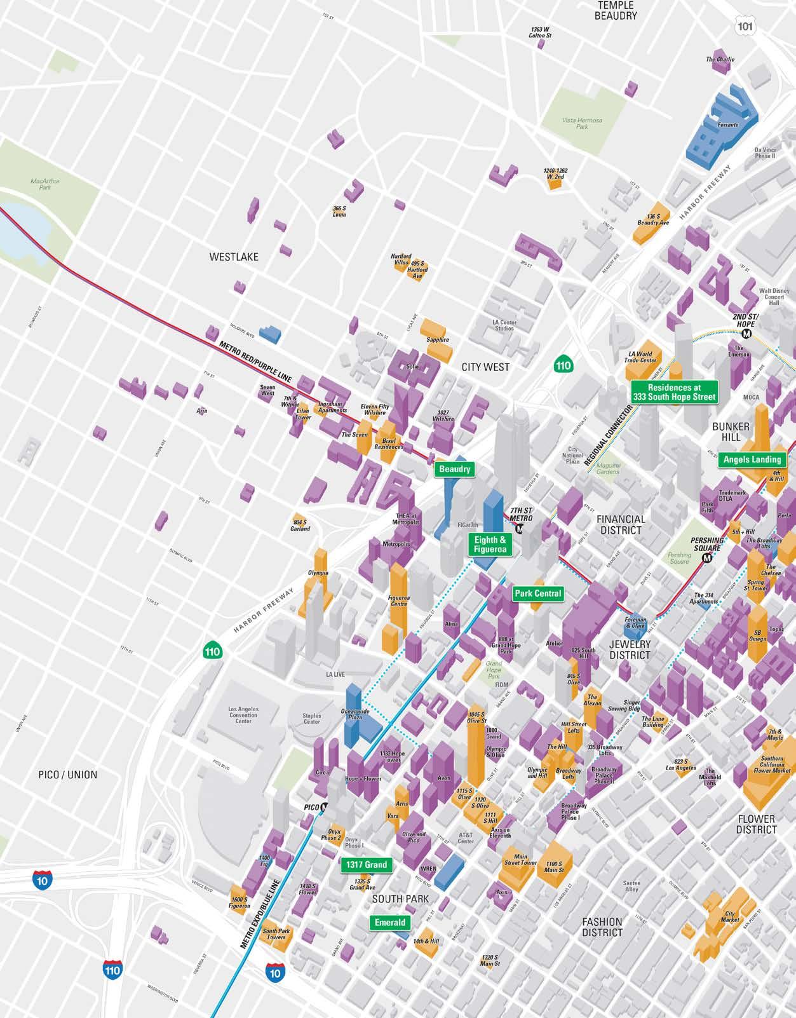Click the Oceanwide Plaza label
Viewport: 796px width, 1018px height.
click(x=355, y=714)
